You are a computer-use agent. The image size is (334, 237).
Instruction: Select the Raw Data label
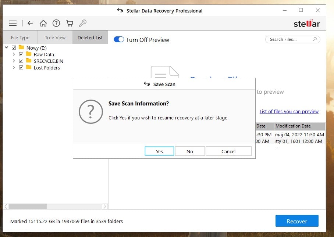click(44, 54)
